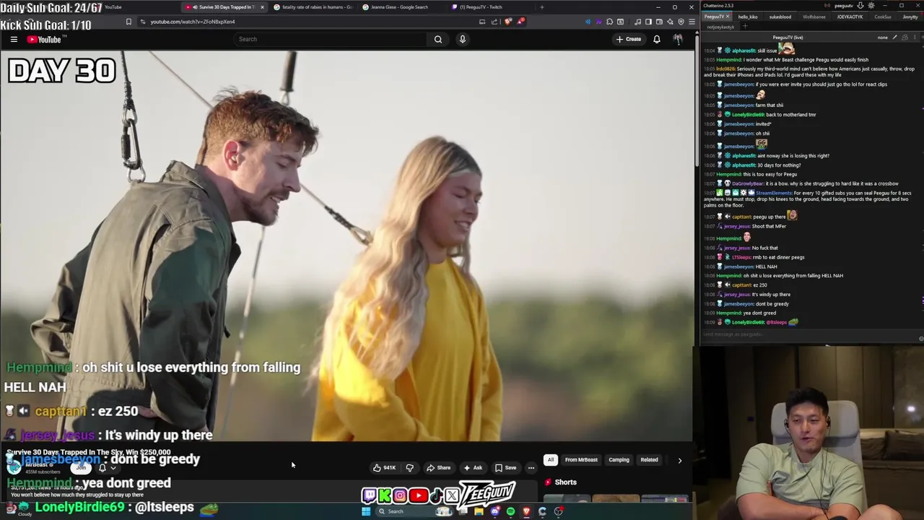Click the browser address bar URL

(193, 22)
